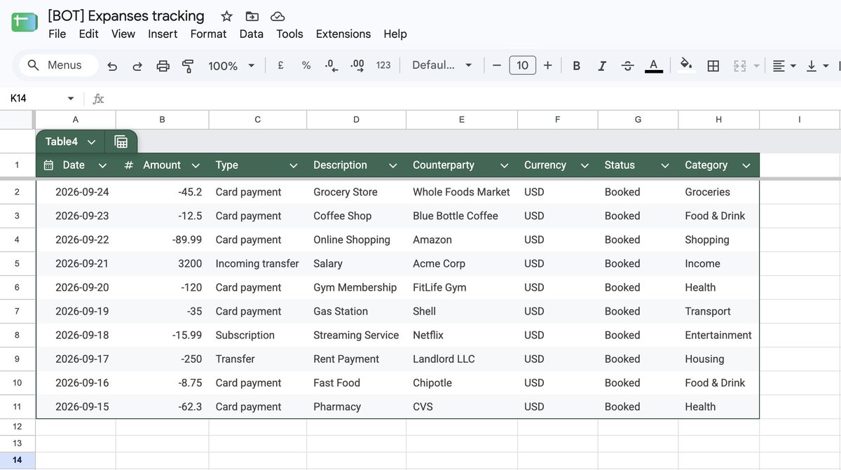
Task: Click the font size field showing 10
Action: tap(522, 65)
